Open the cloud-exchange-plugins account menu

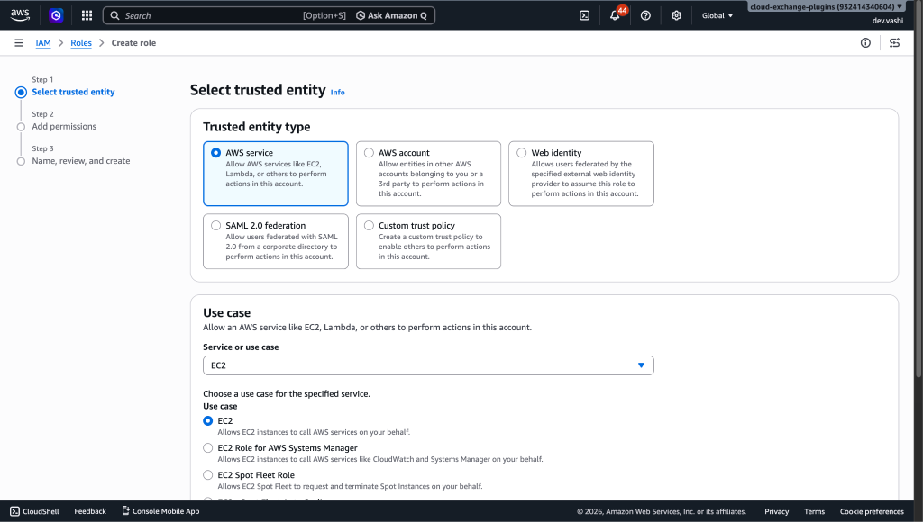826,6
